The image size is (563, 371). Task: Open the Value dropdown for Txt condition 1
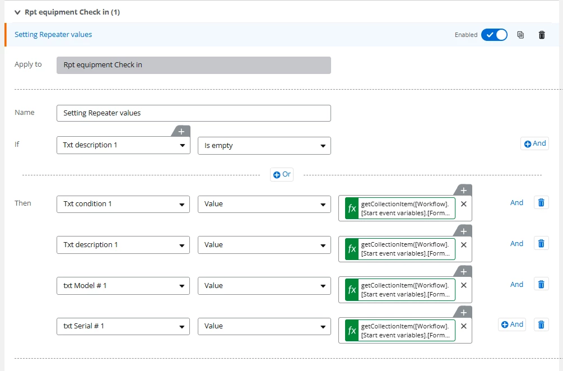(x=264, y=204)
